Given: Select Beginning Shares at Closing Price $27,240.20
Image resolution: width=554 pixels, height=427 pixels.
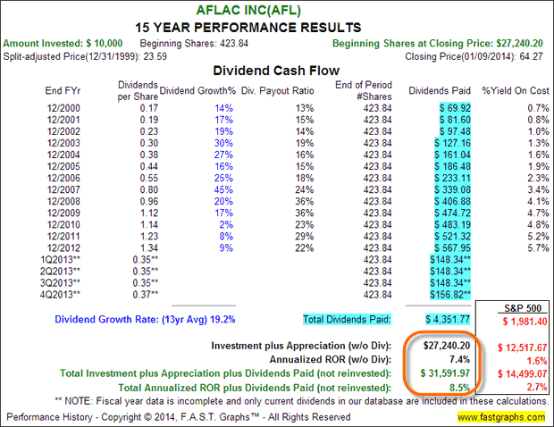Looking at the screenshot, I should 438,44.
